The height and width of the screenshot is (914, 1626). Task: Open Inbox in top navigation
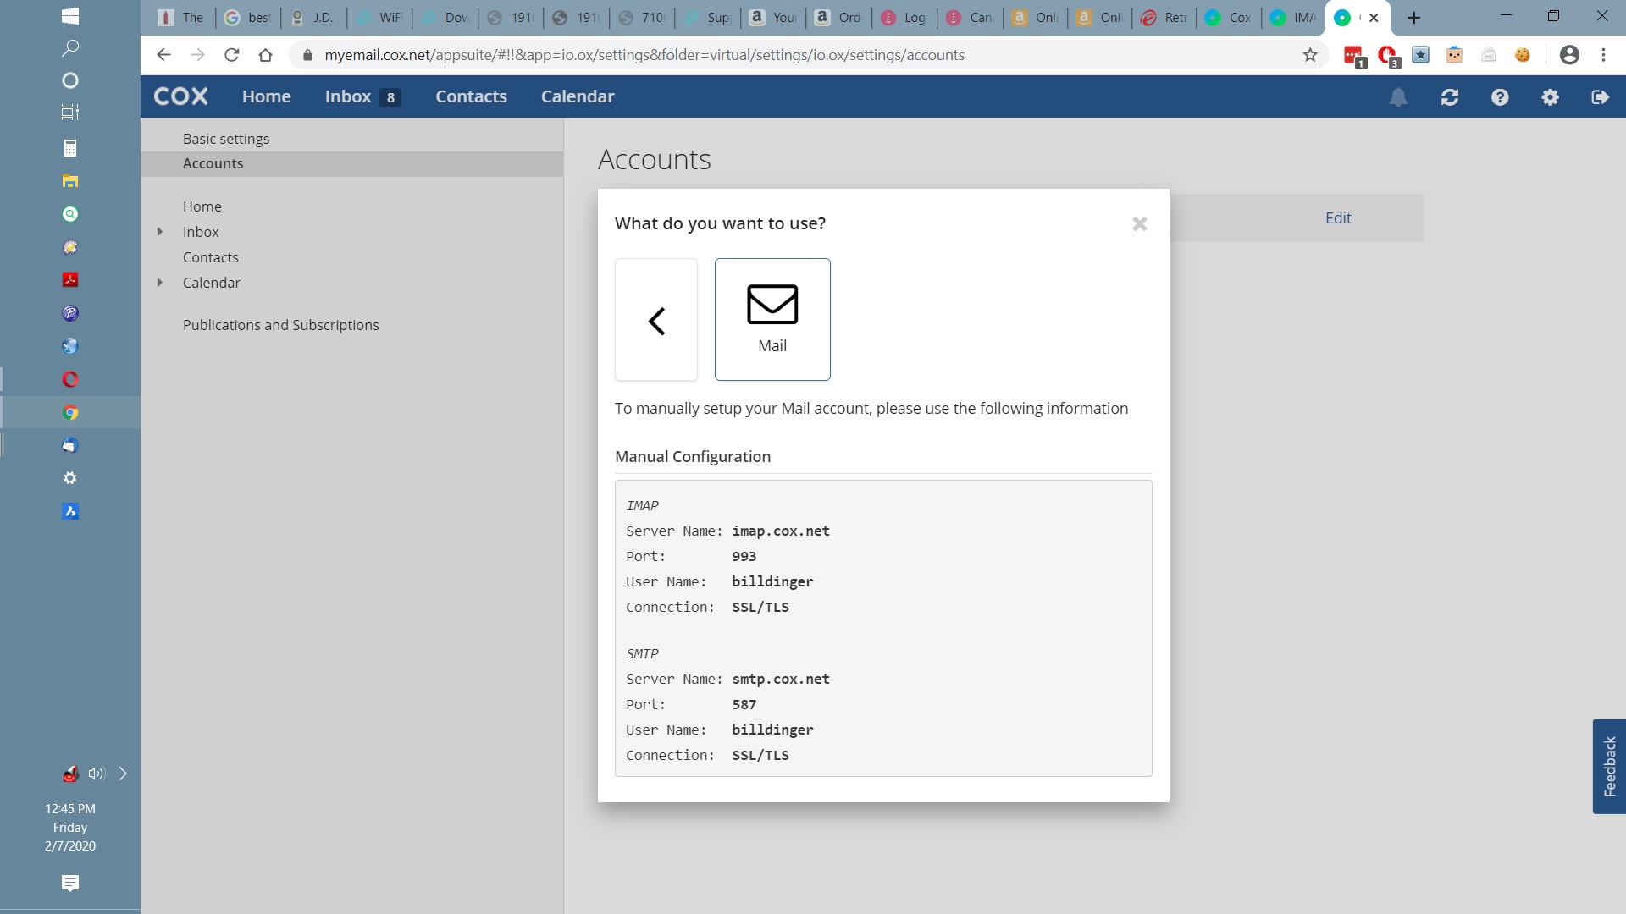tap(362, 96)
